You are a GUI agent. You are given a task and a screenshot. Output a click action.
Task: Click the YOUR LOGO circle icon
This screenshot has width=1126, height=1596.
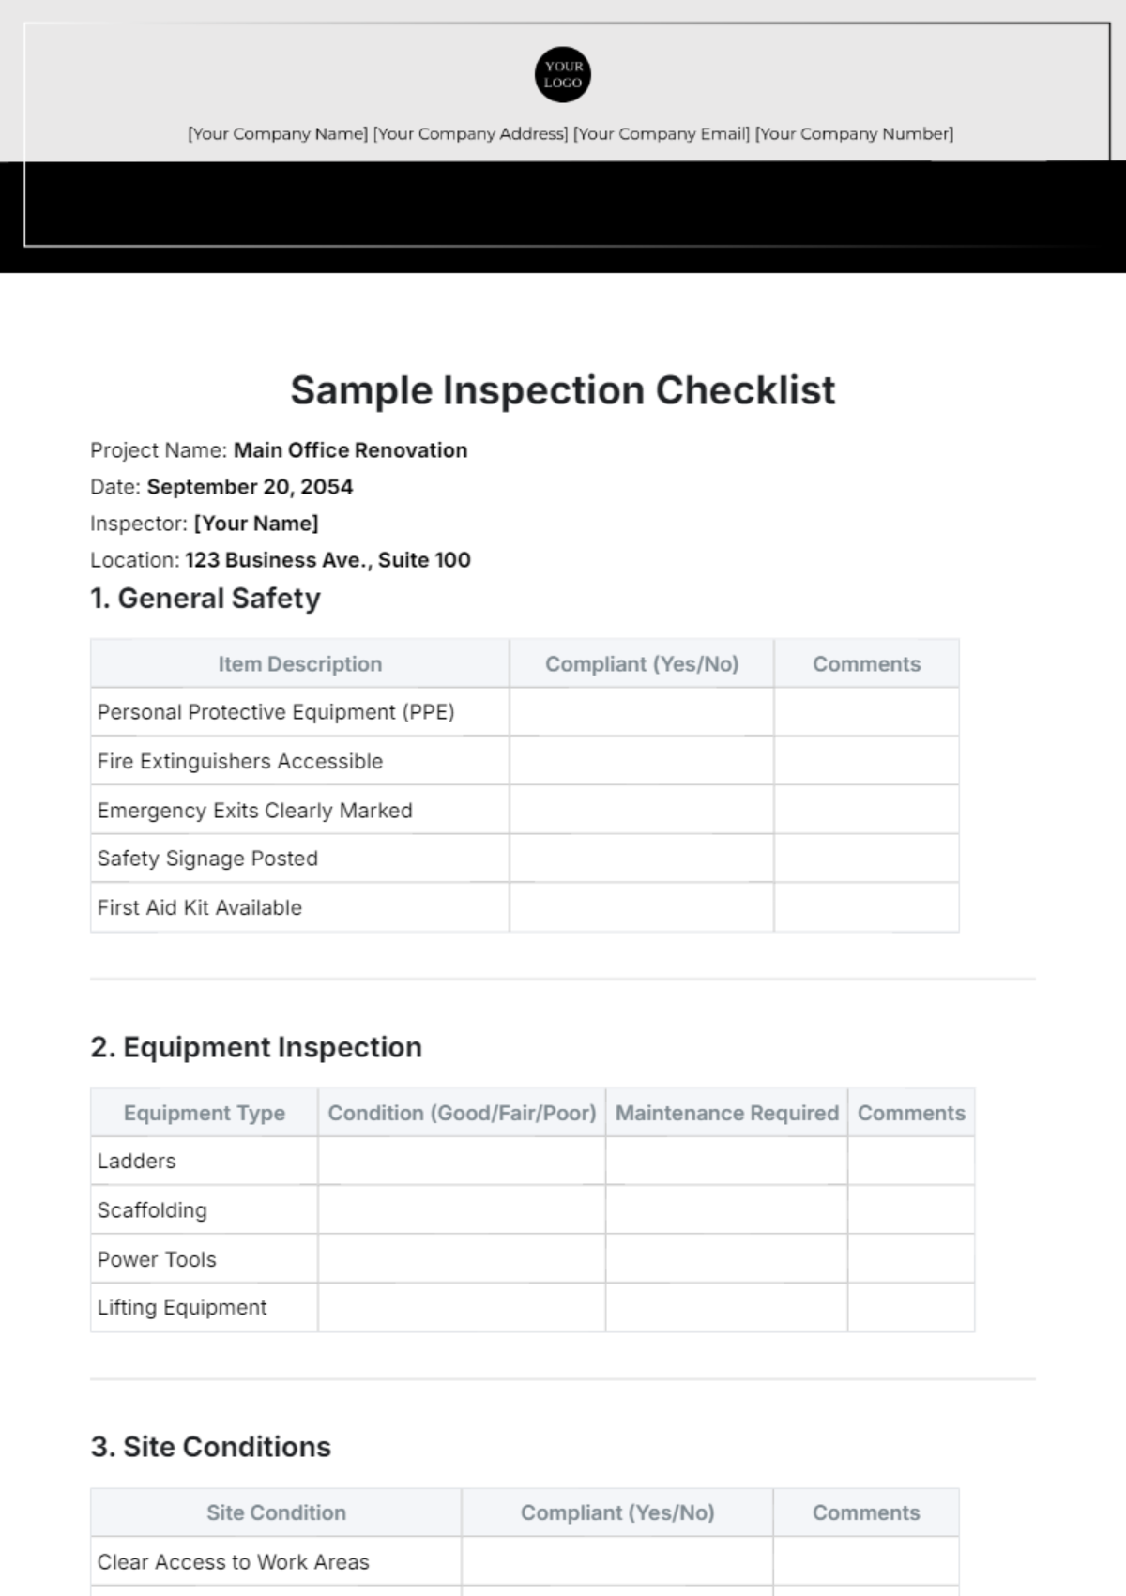coord(563,74)
